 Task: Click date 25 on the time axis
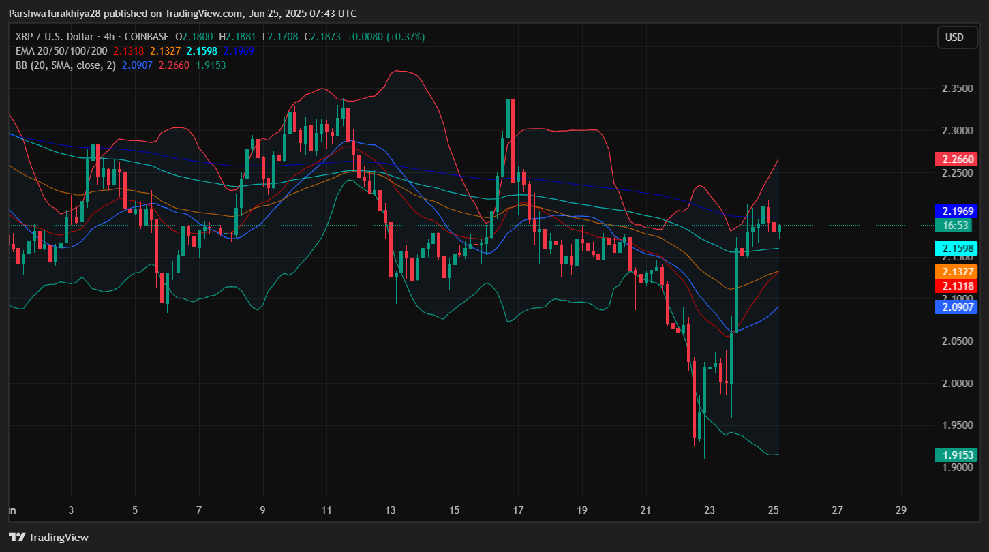774,510
